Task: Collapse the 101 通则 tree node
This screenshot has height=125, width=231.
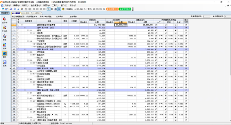Action: [x=28, y=30]
